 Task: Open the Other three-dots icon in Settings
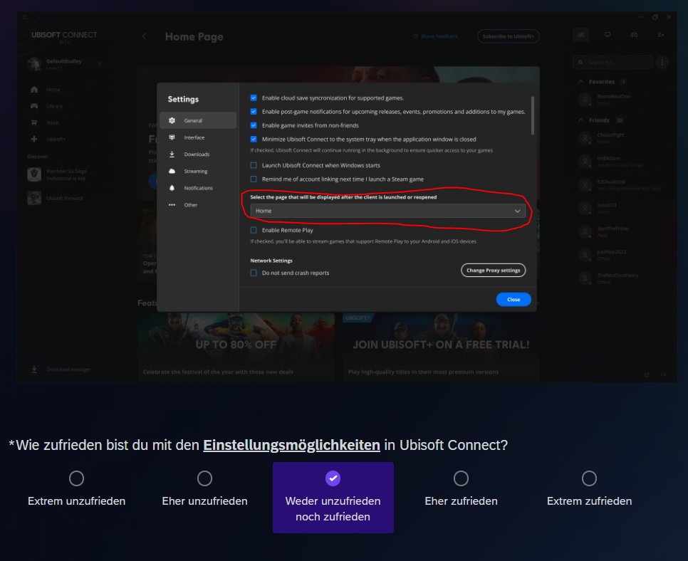172,205
